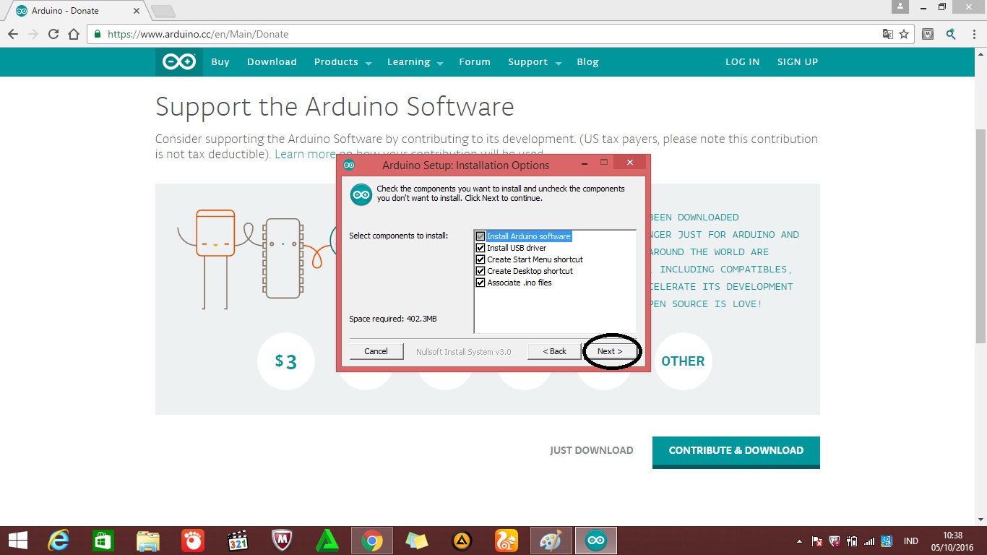This screenshot has width=987, height=555.
Task: Expand the Support dropdown menu
Action: pos(528,61)
